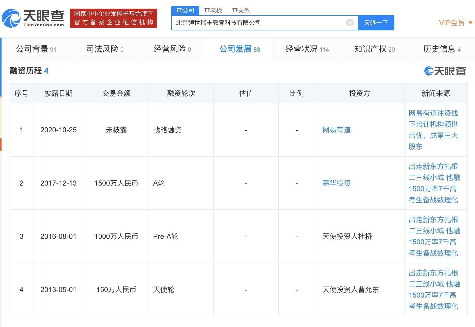This screenshot has width=475, height=327.
Task: Expand the VIP会员 dropdown arrow
Action: coord(470,23)
